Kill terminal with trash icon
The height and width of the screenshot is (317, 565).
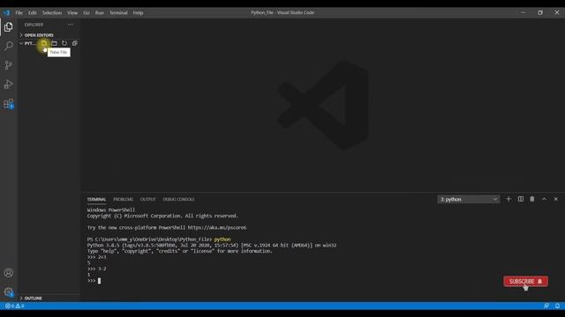point(531,199)
